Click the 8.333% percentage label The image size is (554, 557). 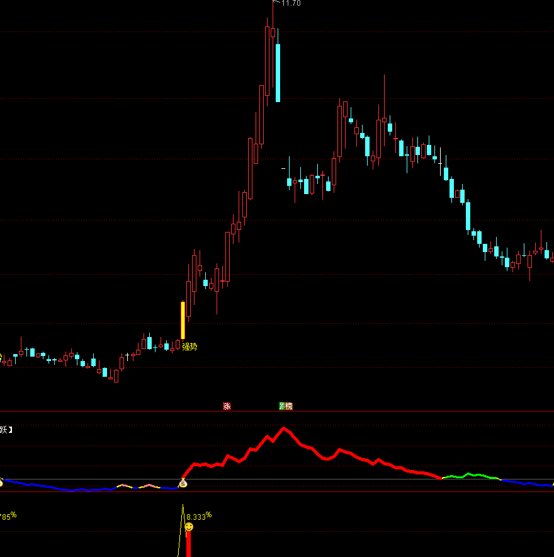(198, 517)
